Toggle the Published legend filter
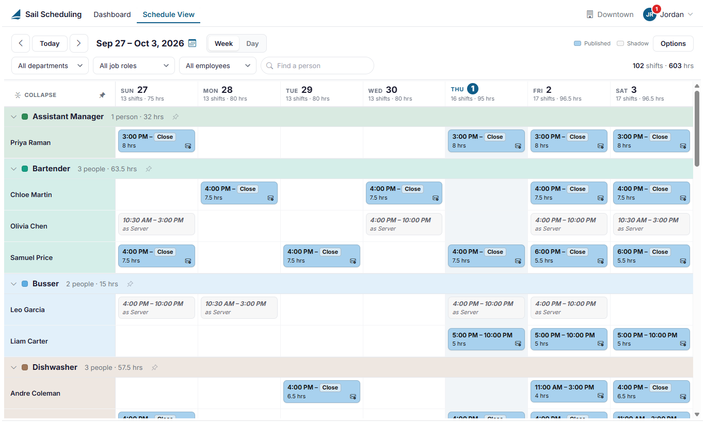705x423 pixels. coord(592,43)
